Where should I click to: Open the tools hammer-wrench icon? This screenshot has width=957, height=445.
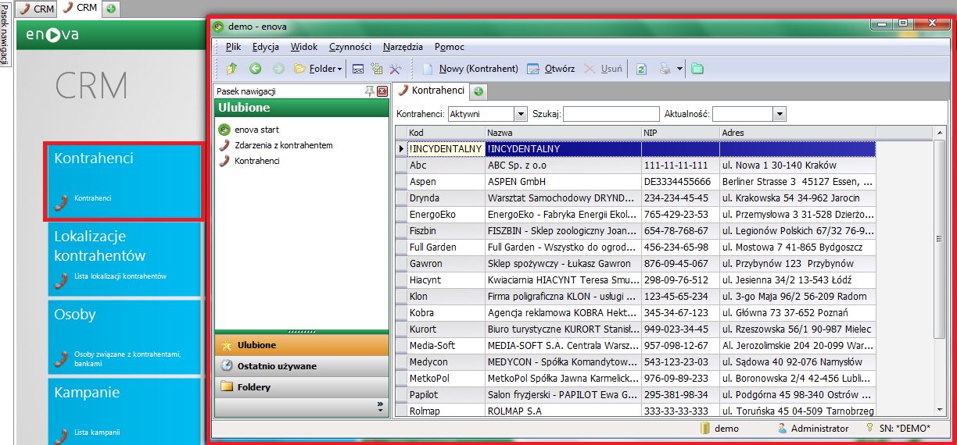coord(396,69)
